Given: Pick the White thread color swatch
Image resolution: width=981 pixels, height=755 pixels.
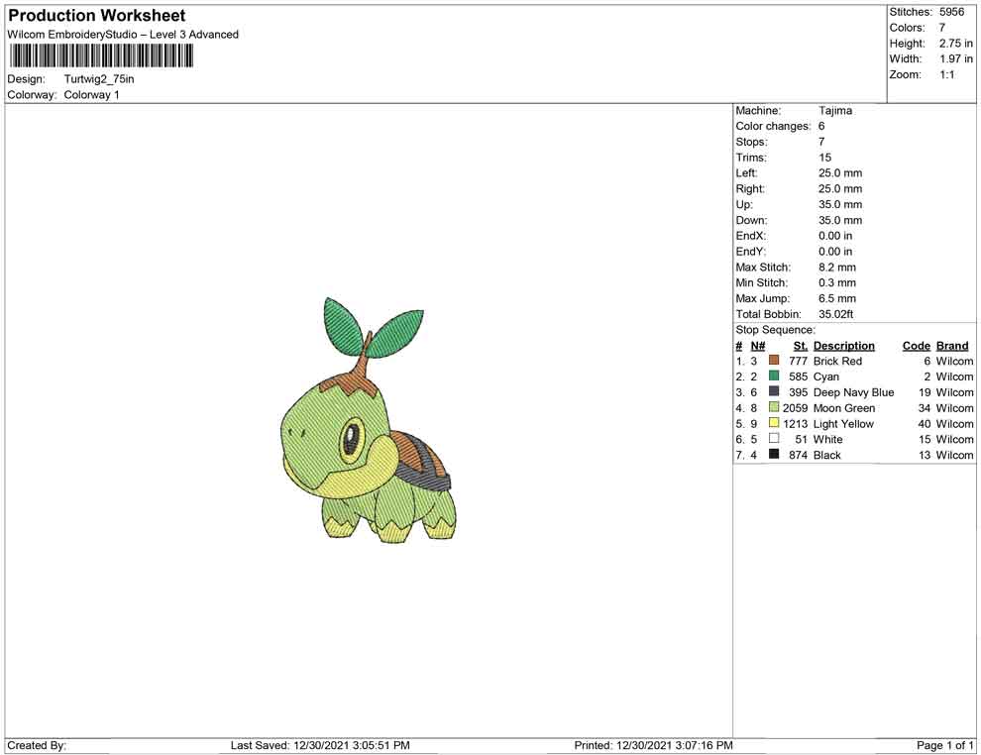Looking at the screenshot, I should (774, 439).
